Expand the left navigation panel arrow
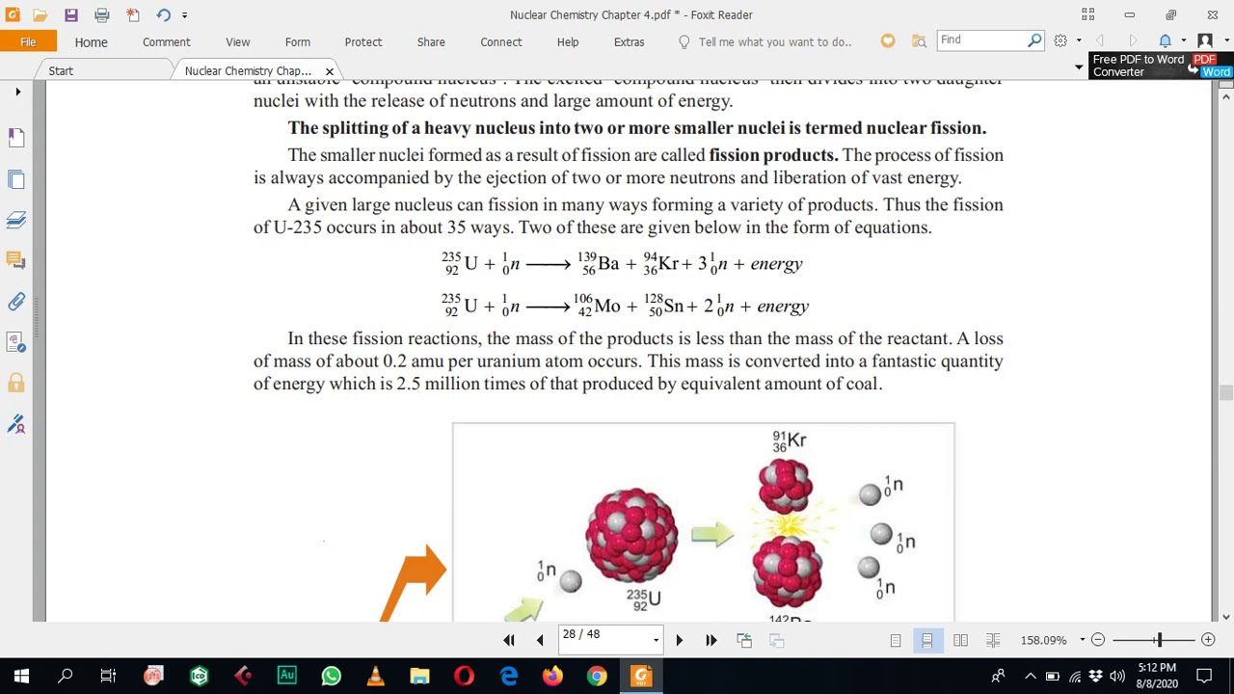1234x694 pixels. click(17, 92)
